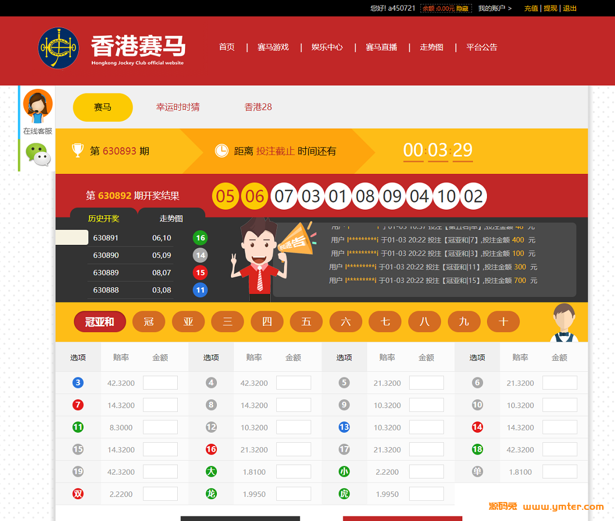Open the 在线客服 customer service avatar
The width and height of the screenshot is (615, 521).
[x=37, y=106]
